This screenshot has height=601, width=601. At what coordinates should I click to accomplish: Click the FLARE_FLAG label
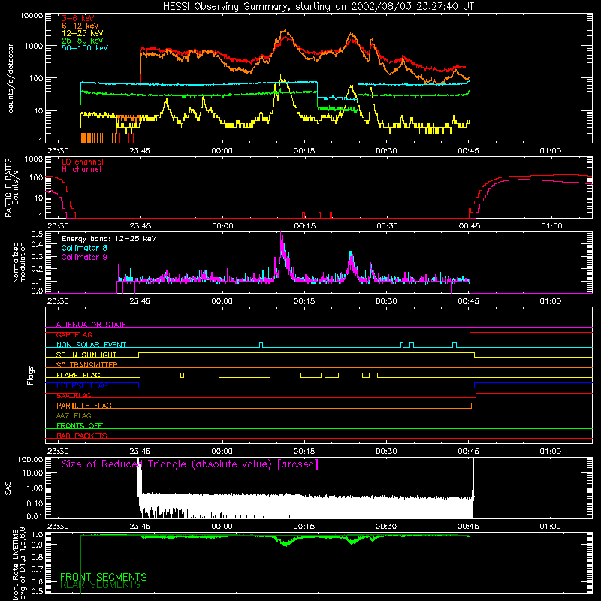pos(78,375)
